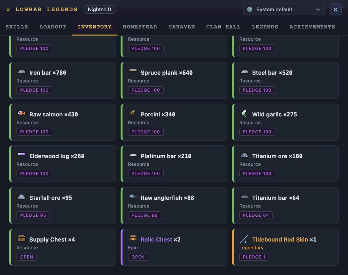Go to the Homestead tab

(140, 27)
